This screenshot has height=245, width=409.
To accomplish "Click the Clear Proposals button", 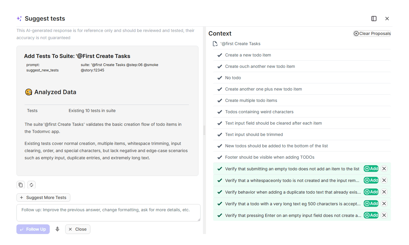I will click(x=372, y=33).
